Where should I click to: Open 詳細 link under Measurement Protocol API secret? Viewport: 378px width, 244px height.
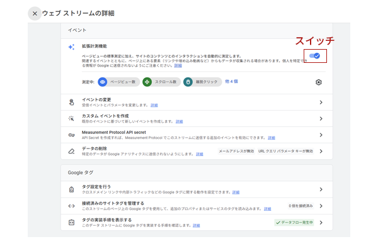pos(272,138)
